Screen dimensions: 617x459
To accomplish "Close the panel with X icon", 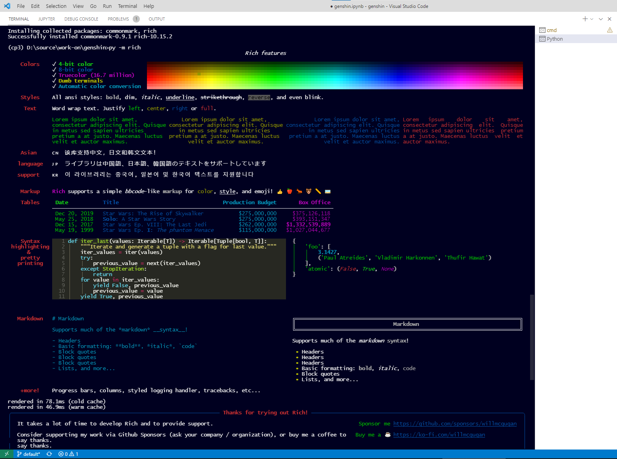I will tap(609, 19).
